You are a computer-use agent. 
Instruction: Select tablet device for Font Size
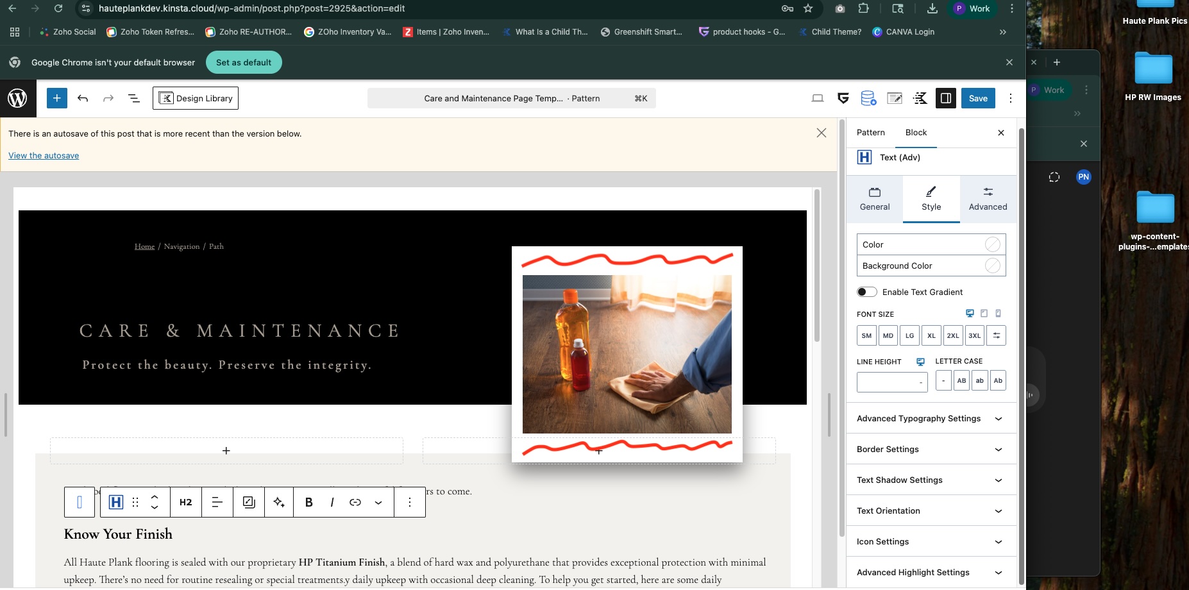tap(984, 314)
